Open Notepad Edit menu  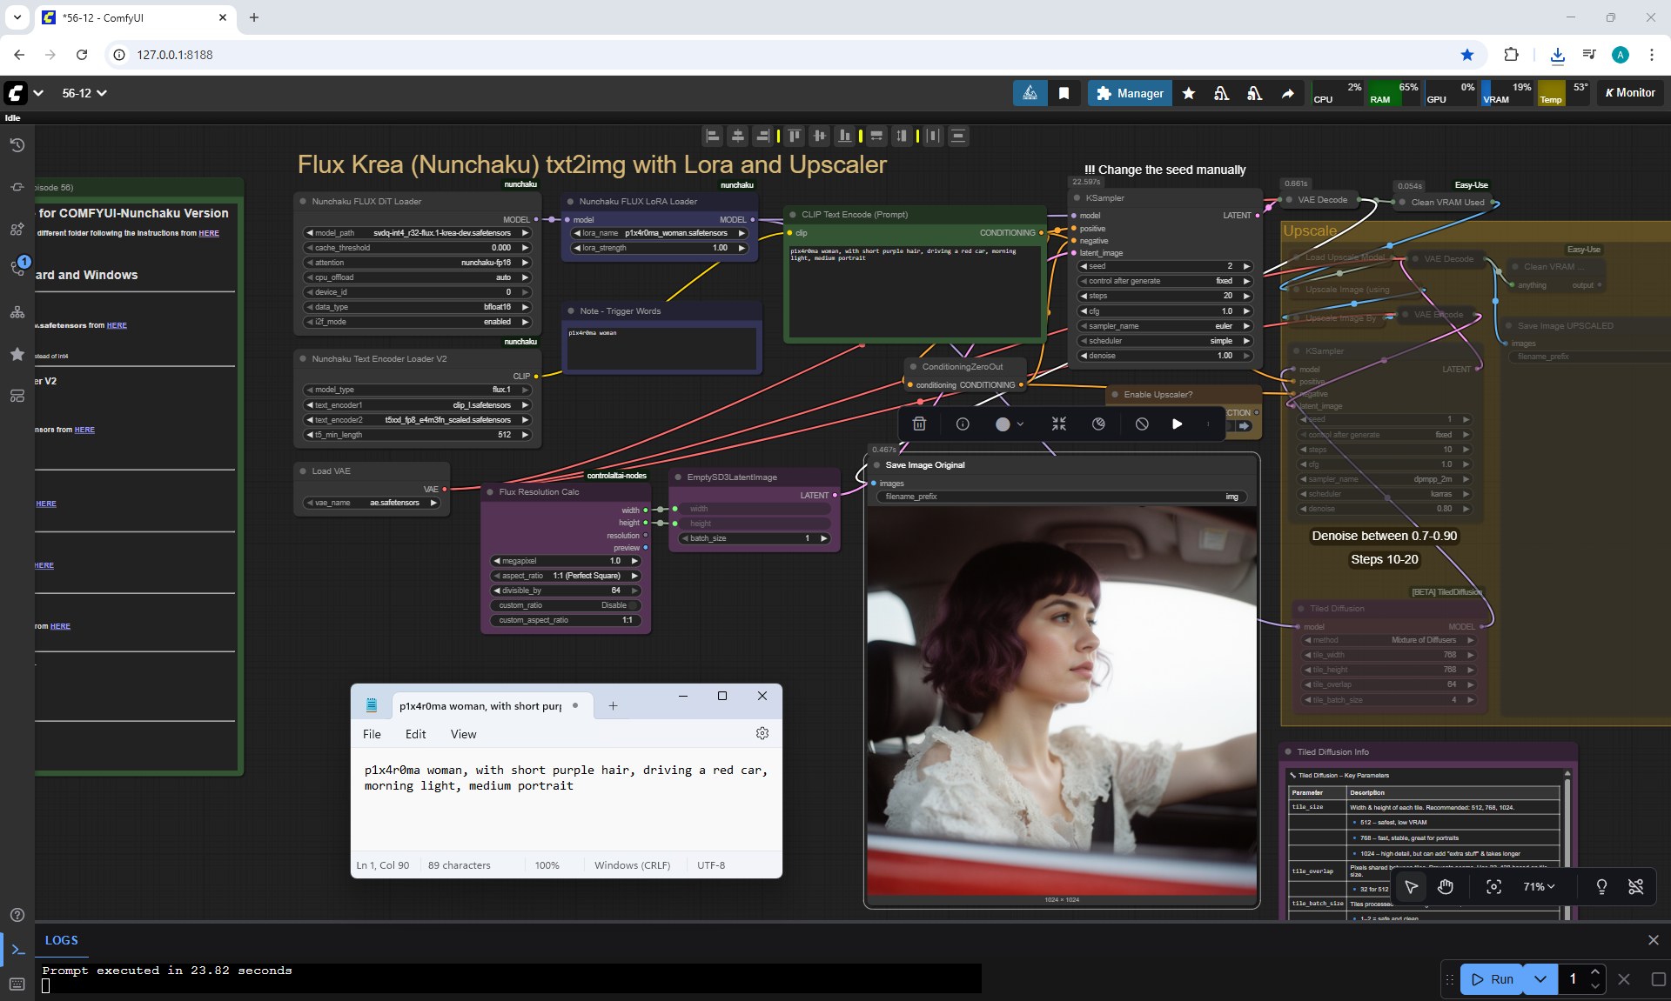(415, 734)
